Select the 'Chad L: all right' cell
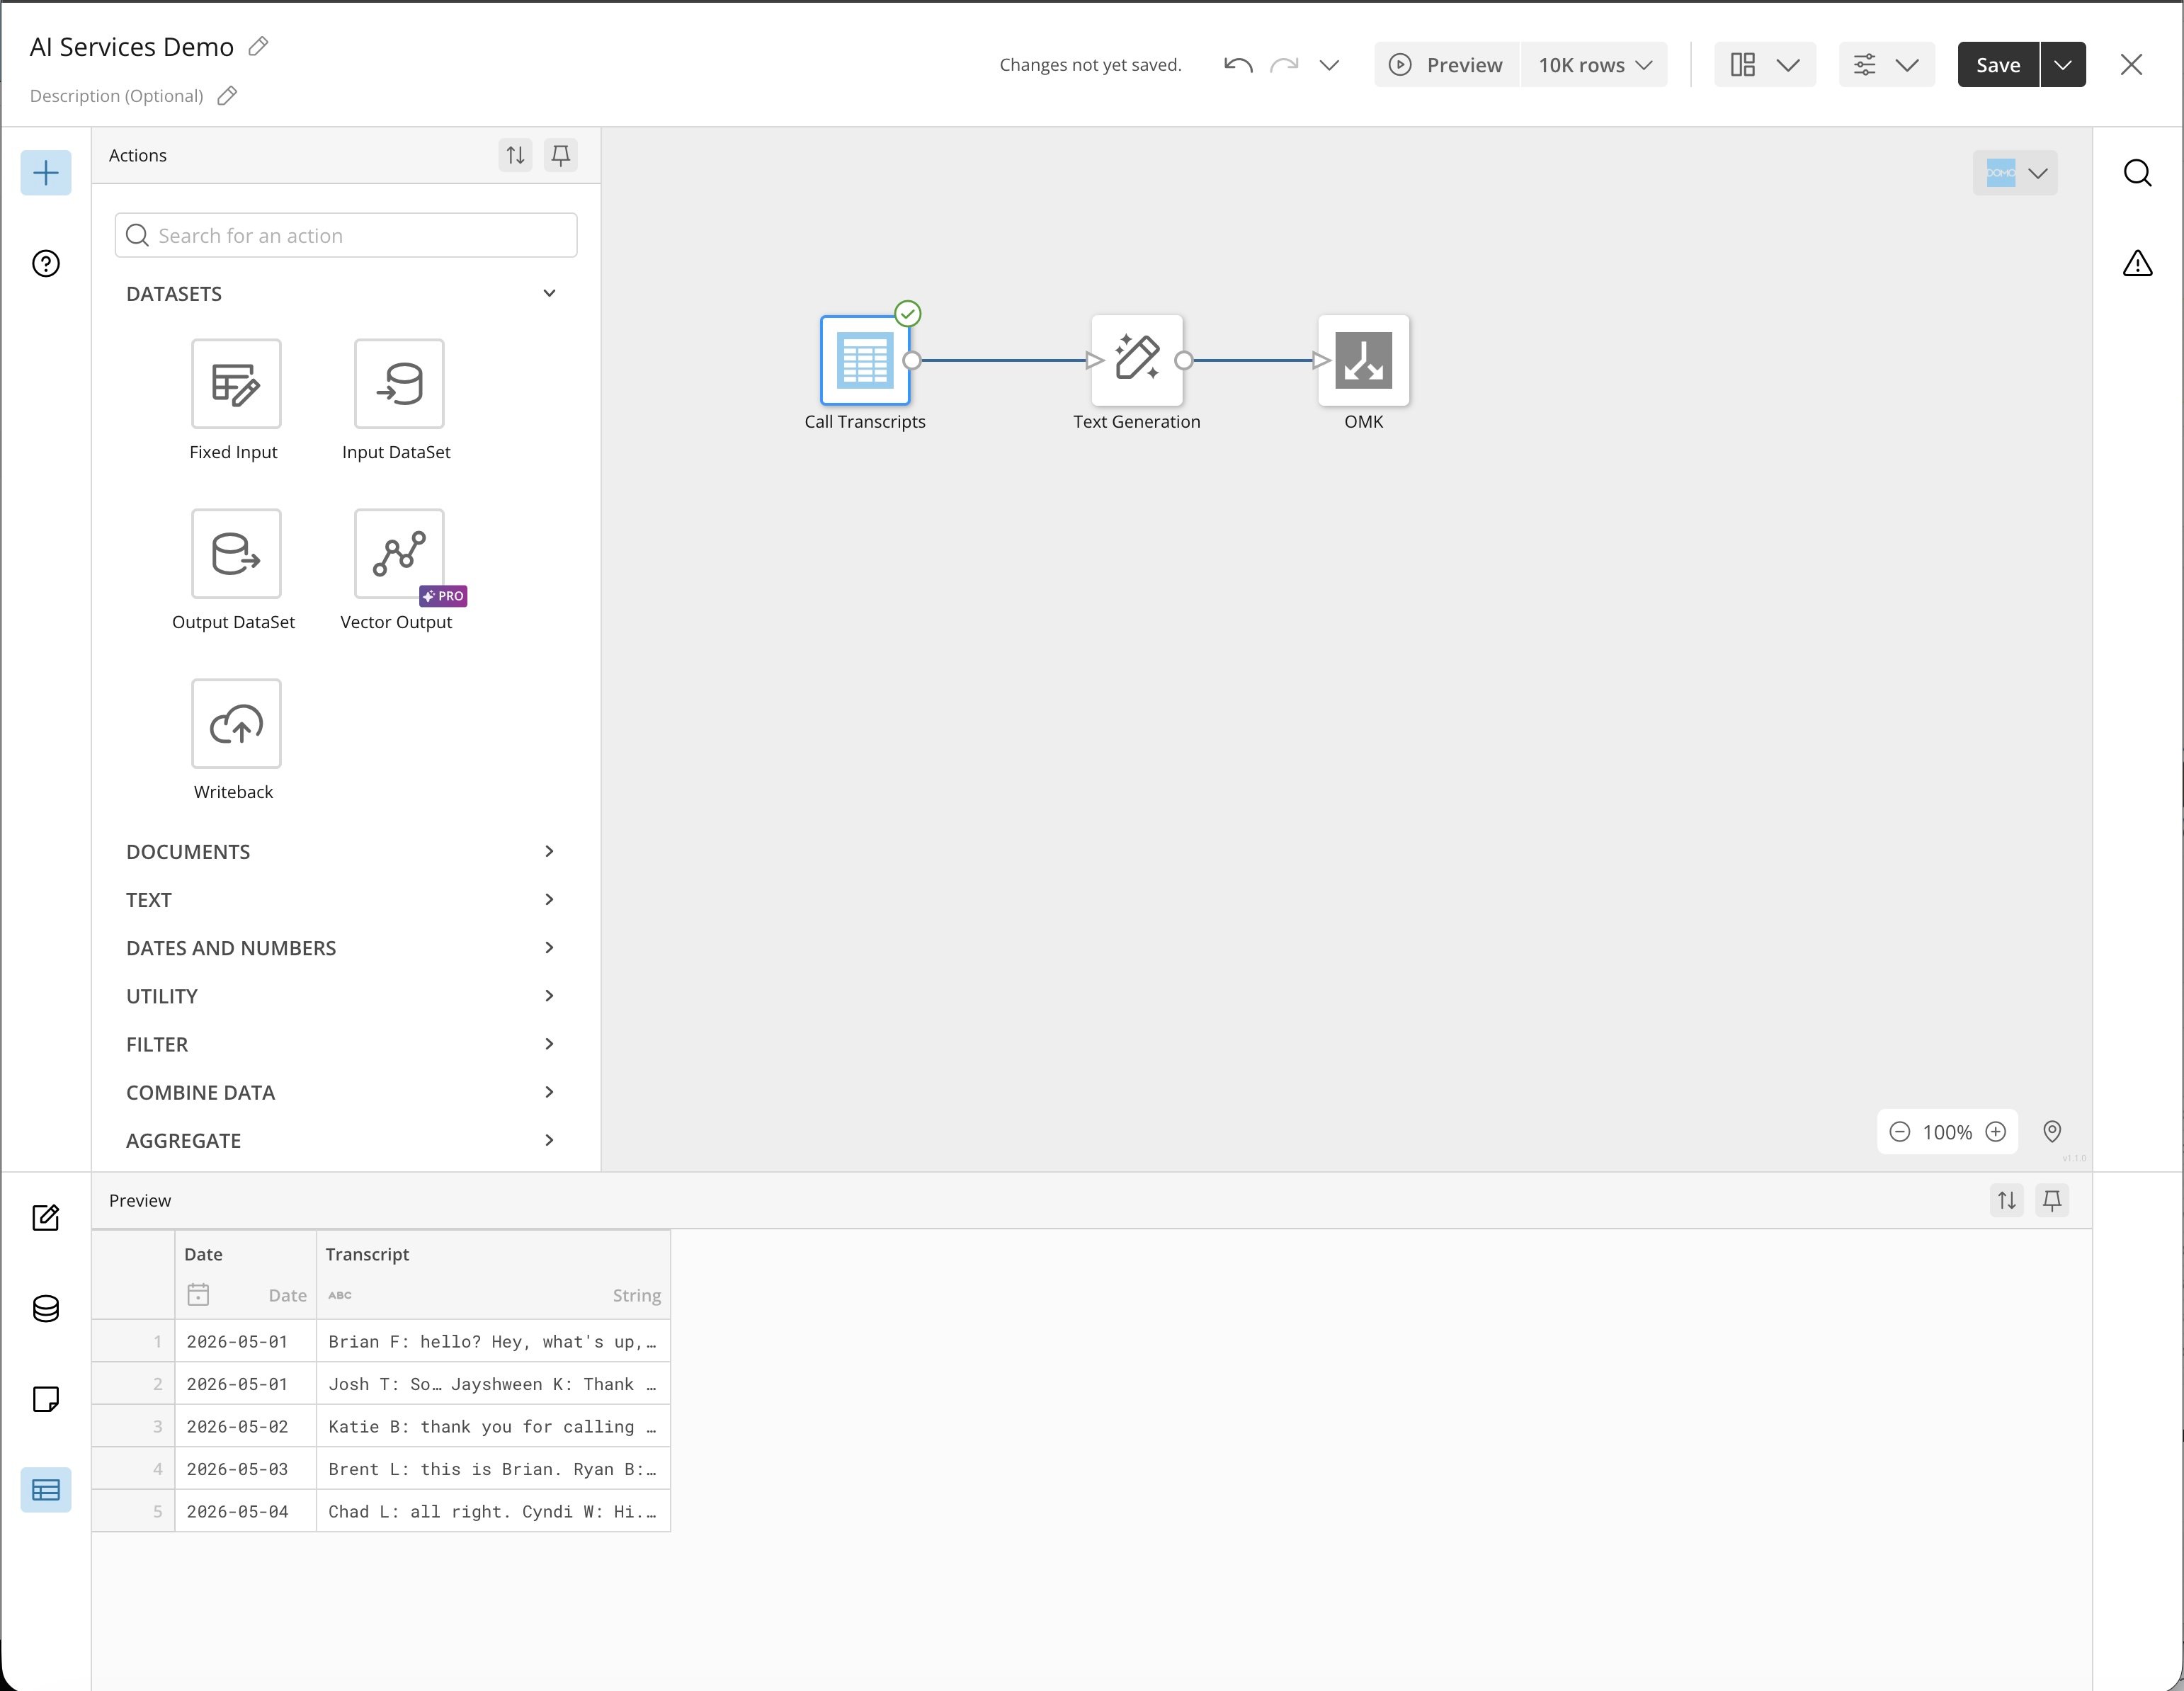The image size is (2184, 1691). pyautogui.click(x=493, y=1511)
